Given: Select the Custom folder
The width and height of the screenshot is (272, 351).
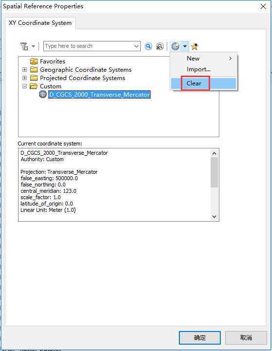Looking at the screenshot, I should [x=51, y=86].
